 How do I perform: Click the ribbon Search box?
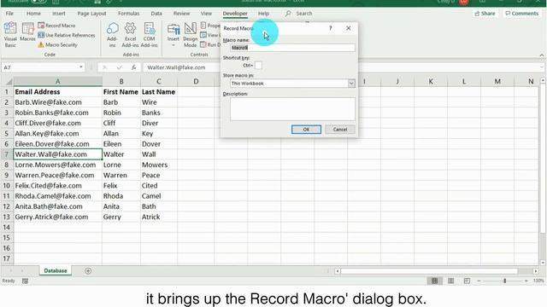coord(299,14)
